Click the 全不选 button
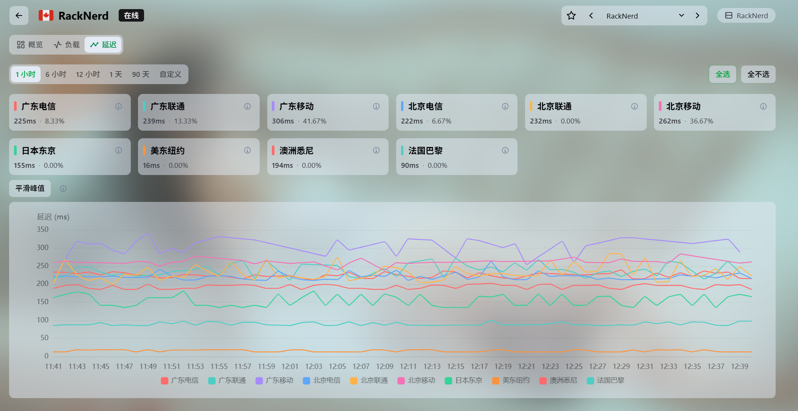This screenshot has height=411, width=798. point(758,74)
